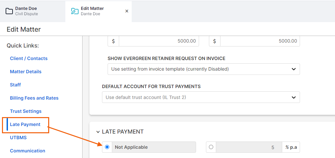
Task: Open the Communication quick link
Action: pyautogui.click(x=28, y=151)
